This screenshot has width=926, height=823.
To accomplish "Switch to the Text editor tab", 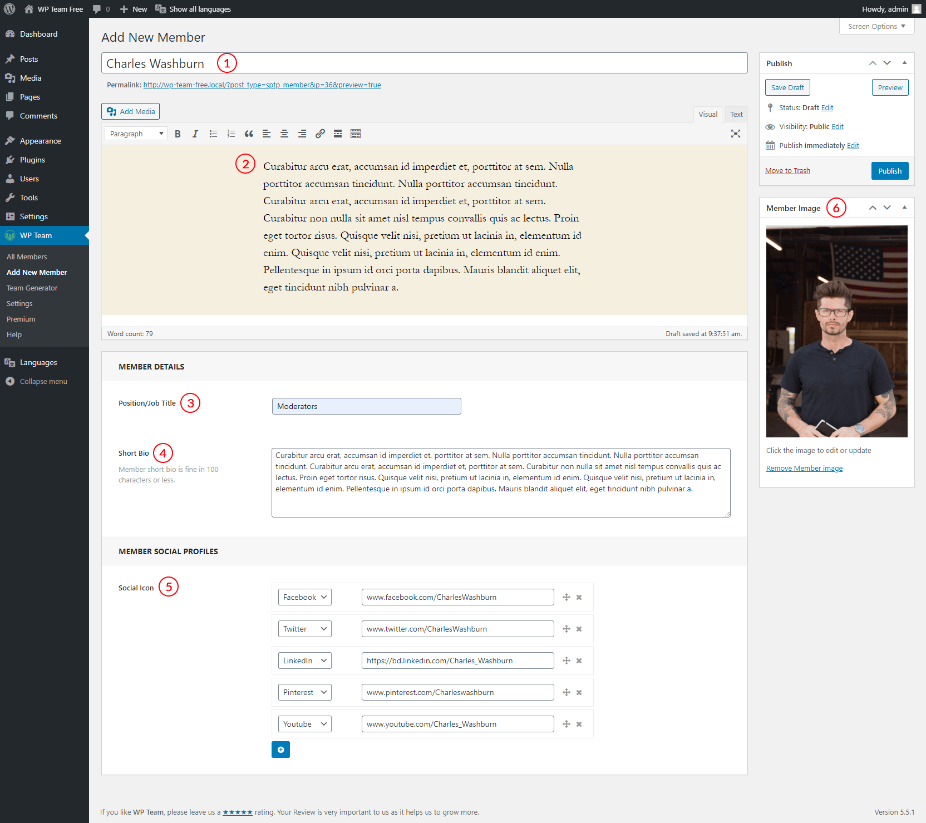I will coord(736,115).
